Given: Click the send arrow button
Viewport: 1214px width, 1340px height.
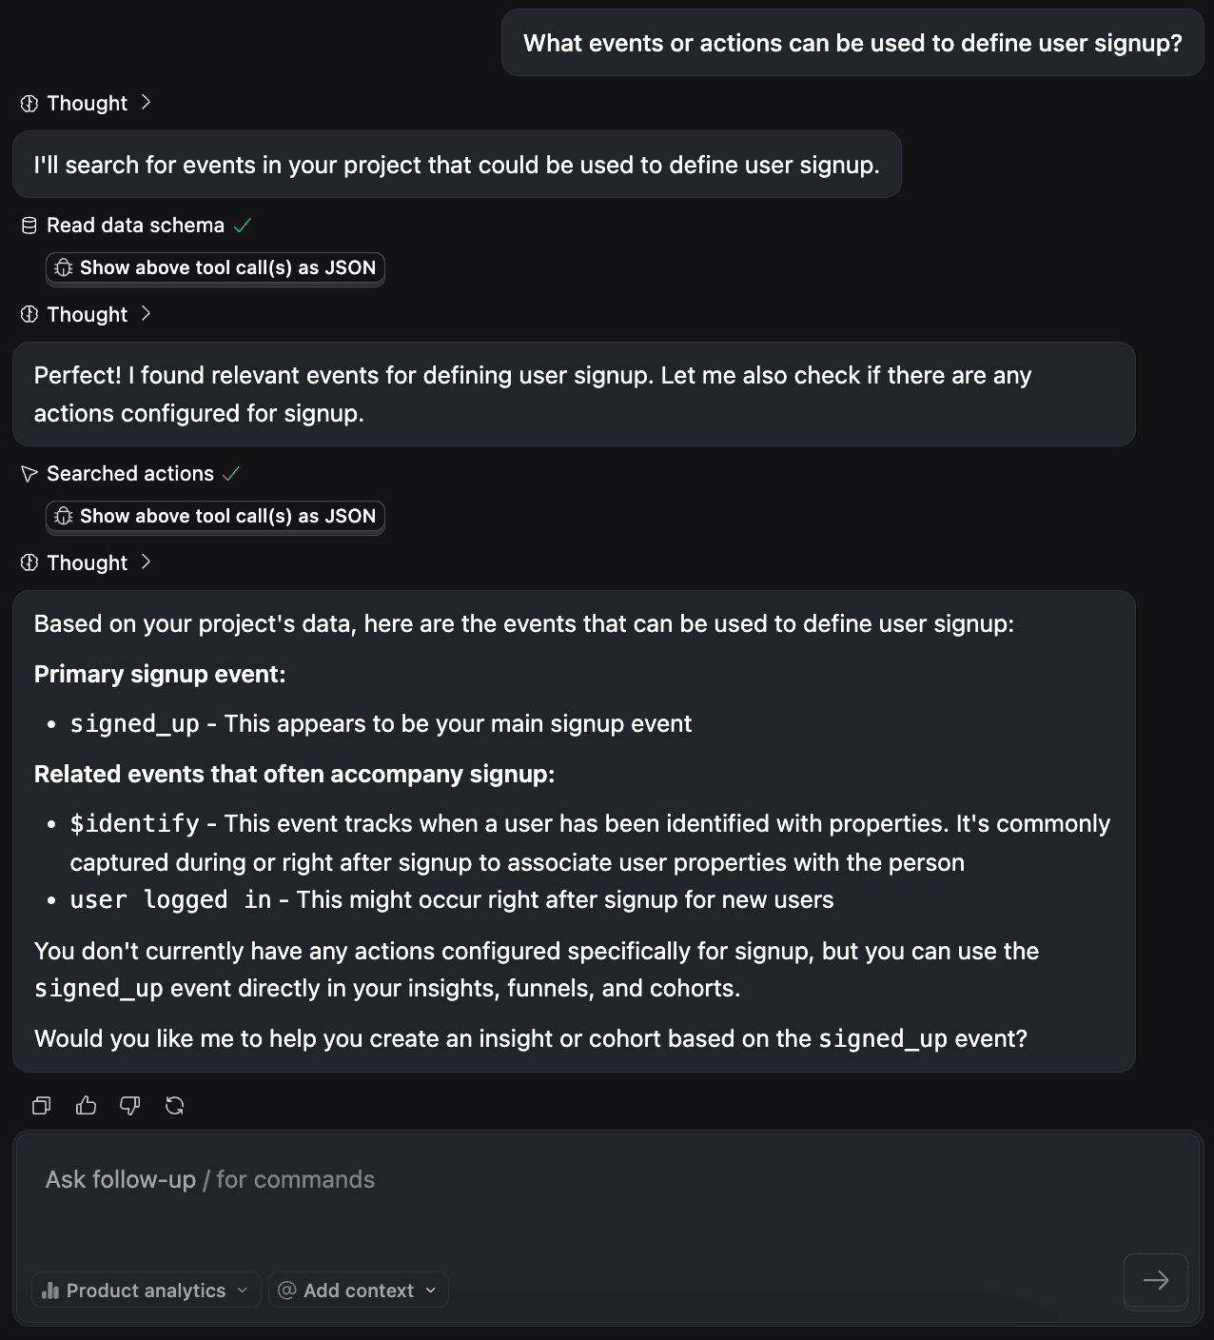Looking at the screenshot, I should (1155, 1282).
